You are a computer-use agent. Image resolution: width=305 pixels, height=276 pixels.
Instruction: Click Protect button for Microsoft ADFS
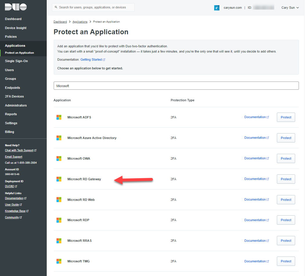point(286,117)
